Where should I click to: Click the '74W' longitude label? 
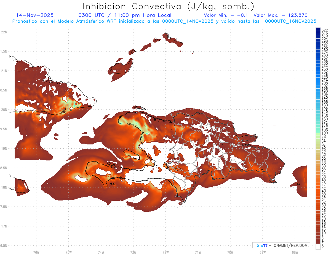[x=101, y=252]
